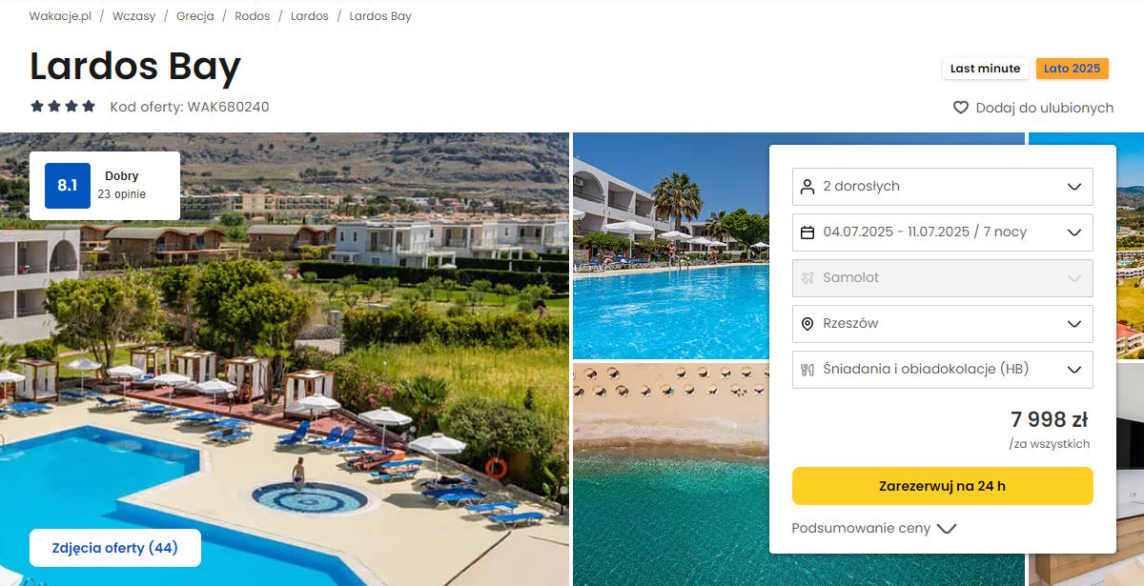View the beach aerial photo thumbnail

pos(671,474)
